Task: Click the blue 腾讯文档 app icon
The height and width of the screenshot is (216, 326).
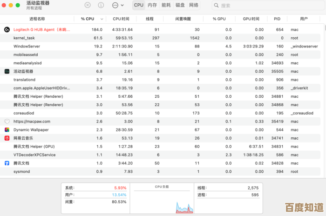Action: pyautogui.click(x=7, y=163)
